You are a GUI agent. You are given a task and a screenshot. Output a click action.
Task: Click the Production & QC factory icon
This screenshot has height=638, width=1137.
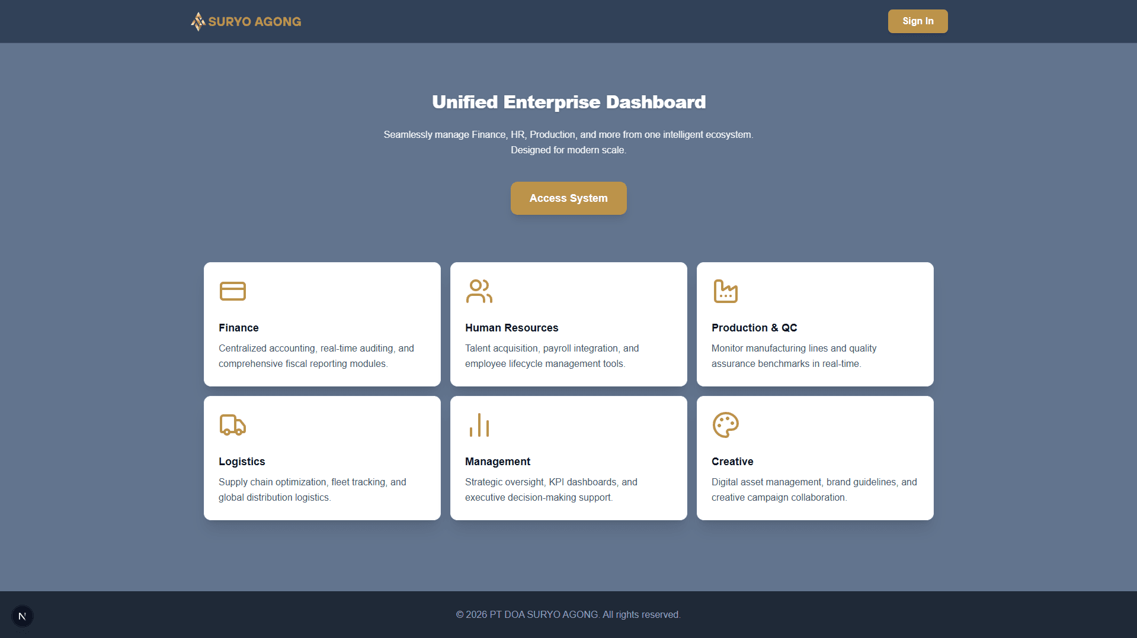(725, 291)
